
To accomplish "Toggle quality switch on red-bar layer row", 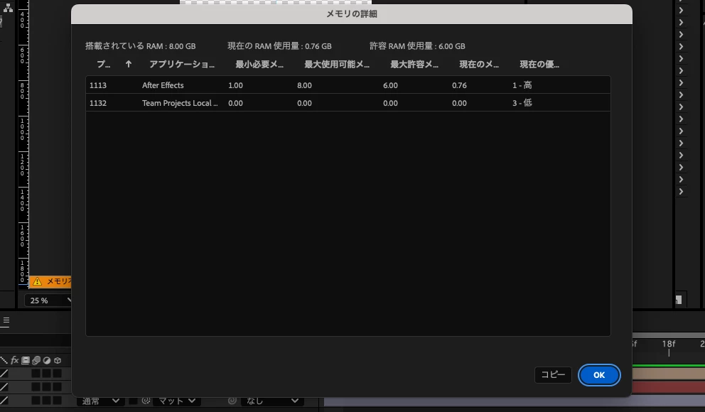I will pyautogui.click(x=4, y=387).
